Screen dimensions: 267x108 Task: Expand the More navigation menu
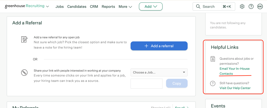coord(125,6)
